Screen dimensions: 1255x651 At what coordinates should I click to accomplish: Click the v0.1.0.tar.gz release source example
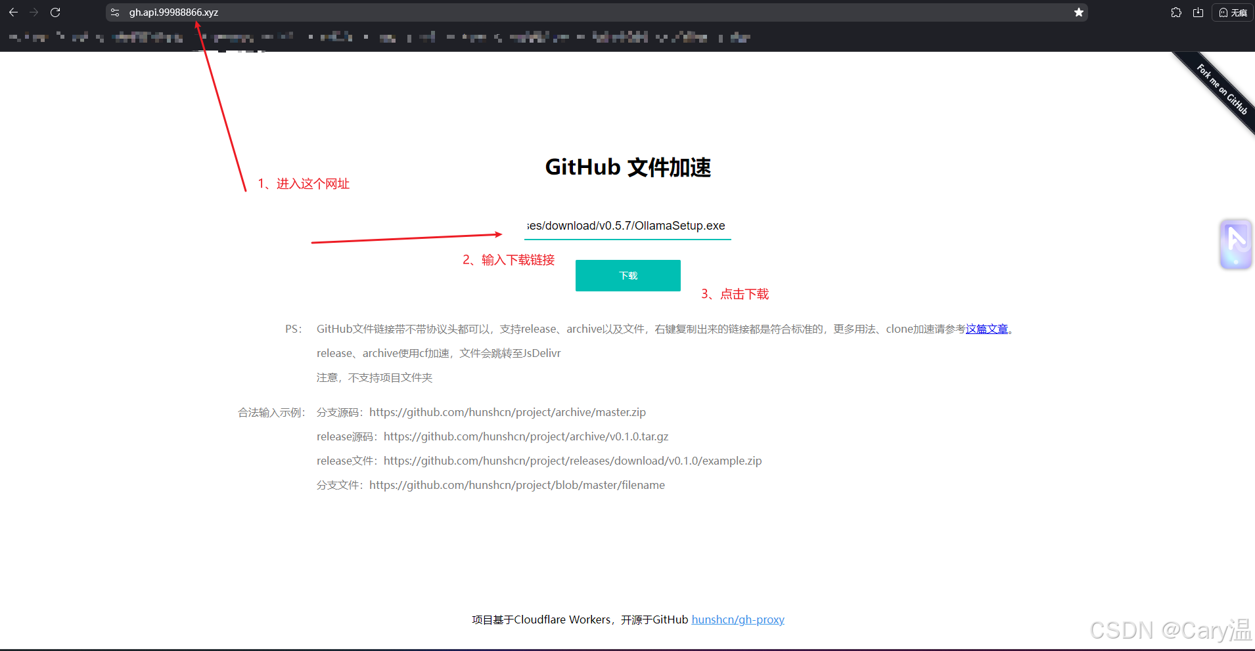tap(526, 436)
